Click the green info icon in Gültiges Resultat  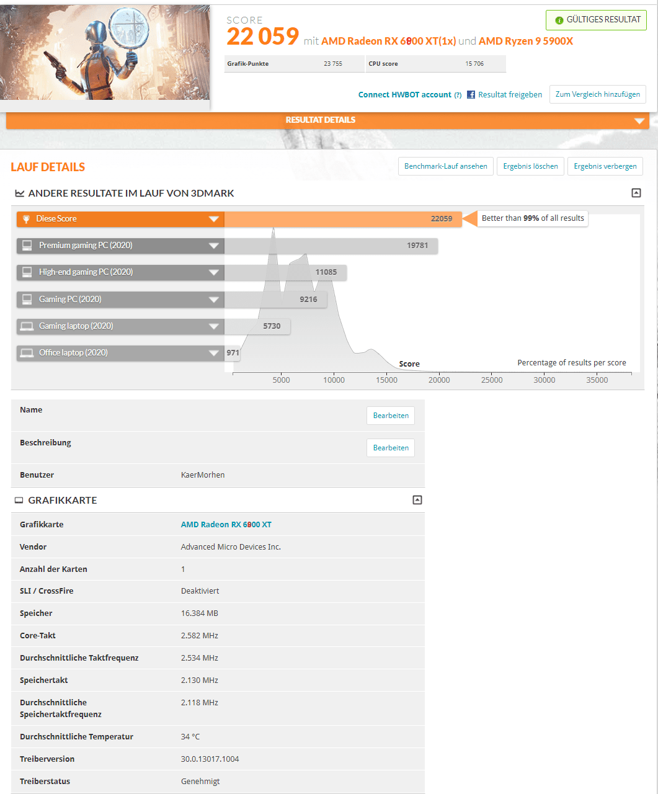(x=559, y=20)
